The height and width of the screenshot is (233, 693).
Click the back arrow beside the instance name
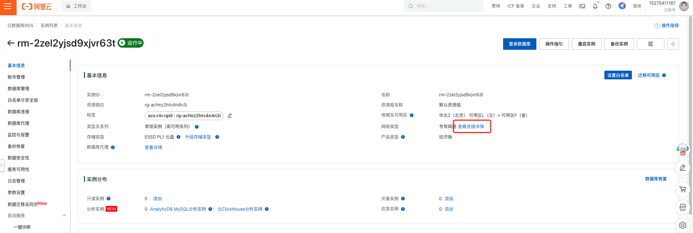point(11,43)
